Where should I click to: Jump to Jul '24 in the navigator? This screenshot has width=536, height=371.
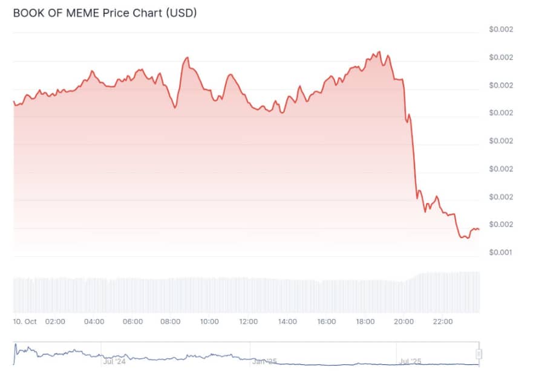pyautogui.click(x=114, y=361)
